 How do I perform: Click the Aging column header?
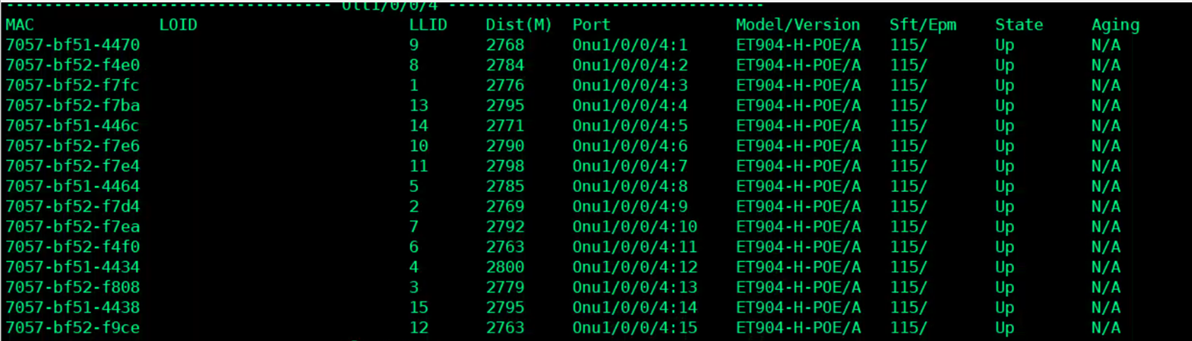pyautogui.click(x=1115, y=25)
